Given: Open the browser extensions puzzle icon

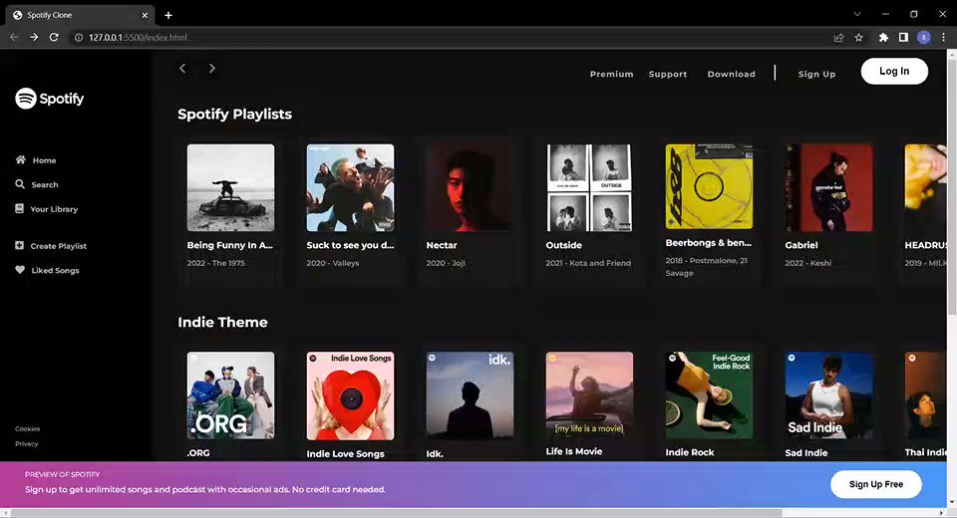Looking at the screenshot, I should [x=883, y=37].
